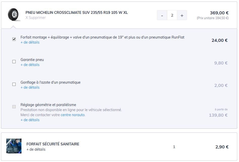
Task: Enable the Garantie pneu checkbox
Action: click(14, 62)
